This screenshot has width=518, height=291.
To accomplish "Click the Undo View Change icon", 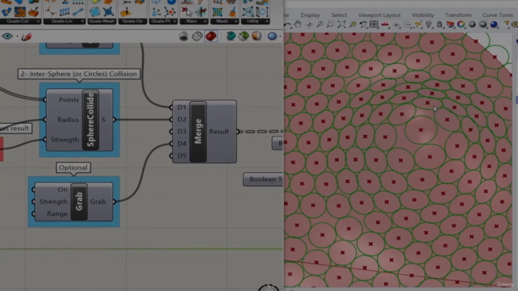I will coord(363,25).
